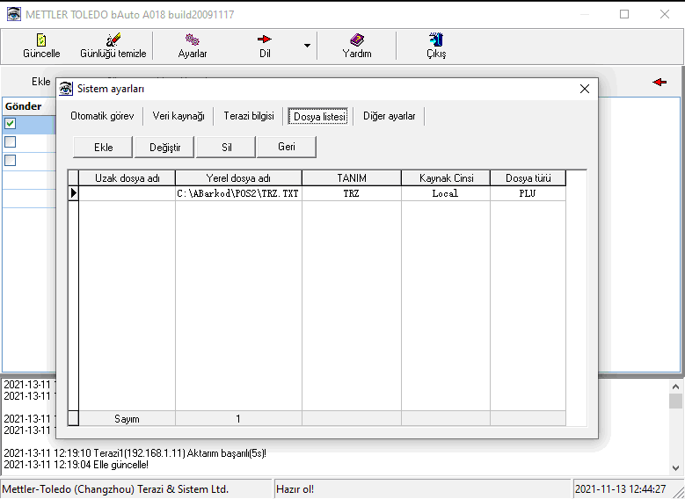Viewport: 685px width, 499px height.
Task: Click Mettler-Toledo (Changzhou) status bar text
Action: [x=115, y=489]
